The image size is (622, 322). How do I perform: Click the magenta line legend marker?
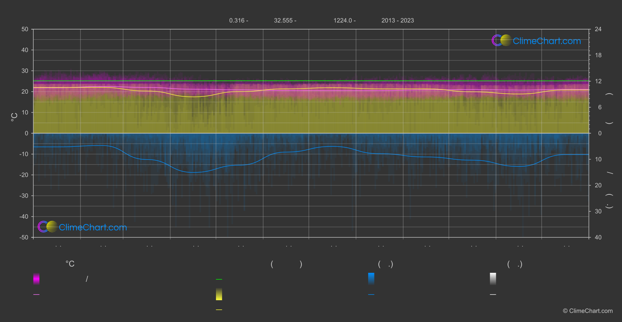pos(36,295)
